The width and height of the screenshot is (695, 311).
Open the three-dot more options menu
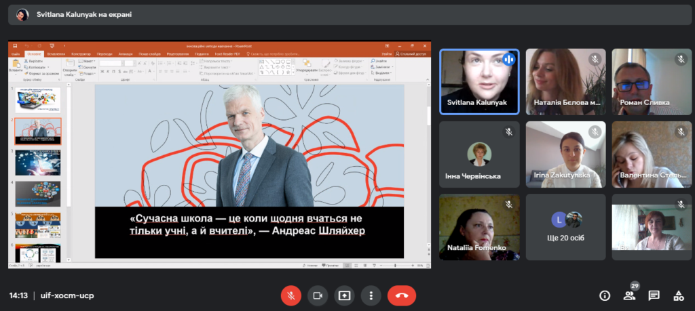click(x=371, y=295)
